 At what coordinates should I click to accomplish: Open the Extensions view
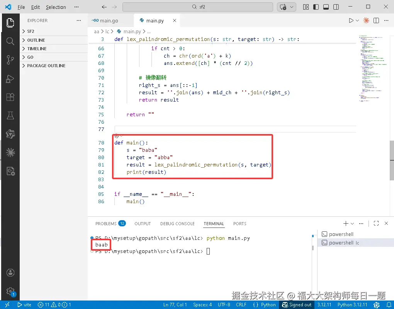[10, 97]
